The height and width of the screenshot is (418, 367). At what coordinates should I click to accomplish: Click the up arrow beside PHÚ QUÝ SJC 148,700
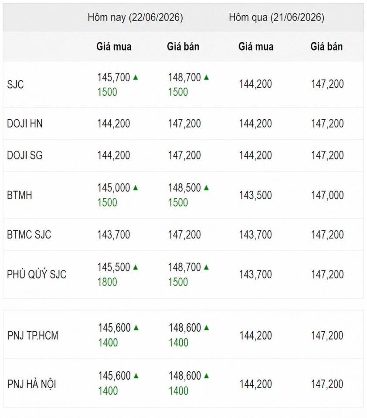click(206, 267)
